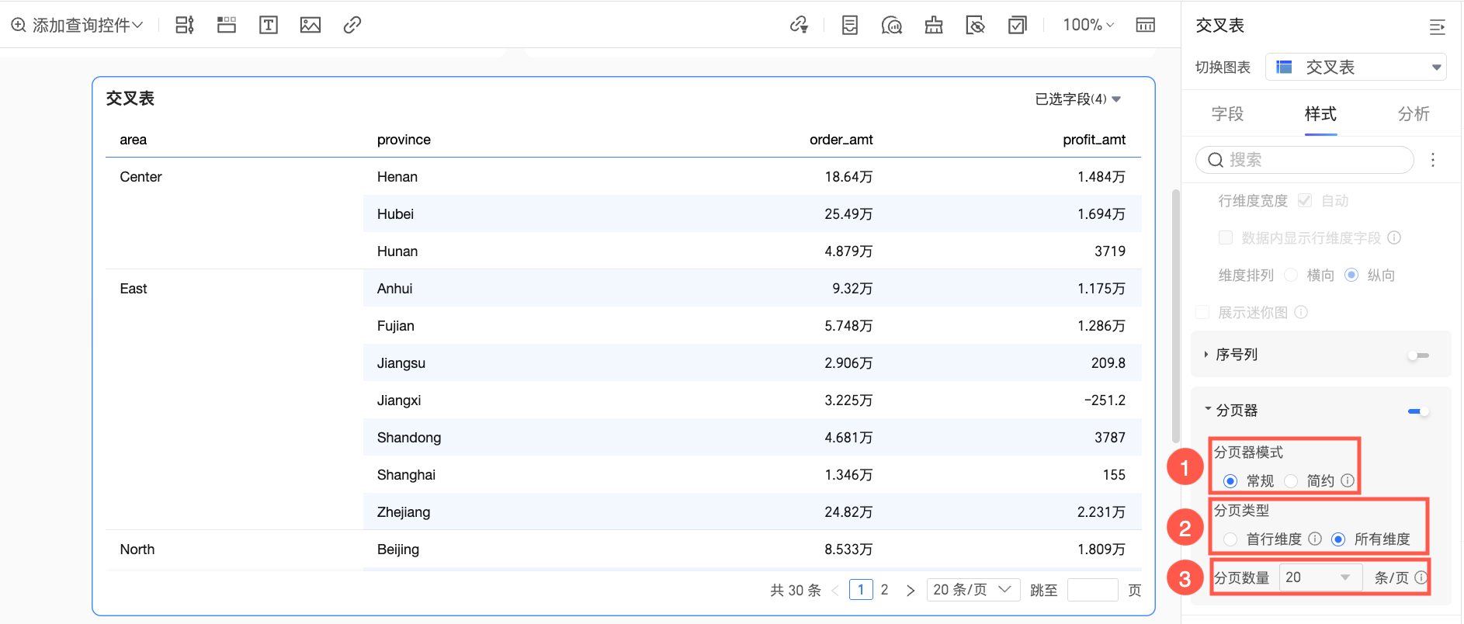Switch to the 分析 tab
This screenshot has height=624, width=1464.
pos(1413,114)
